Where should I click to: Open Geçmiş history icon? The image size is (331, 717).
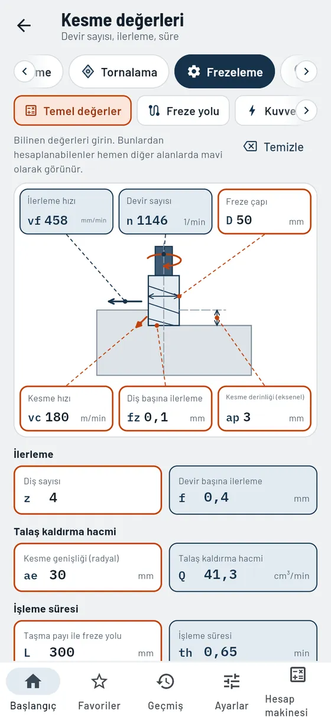[x=165, y=682]
